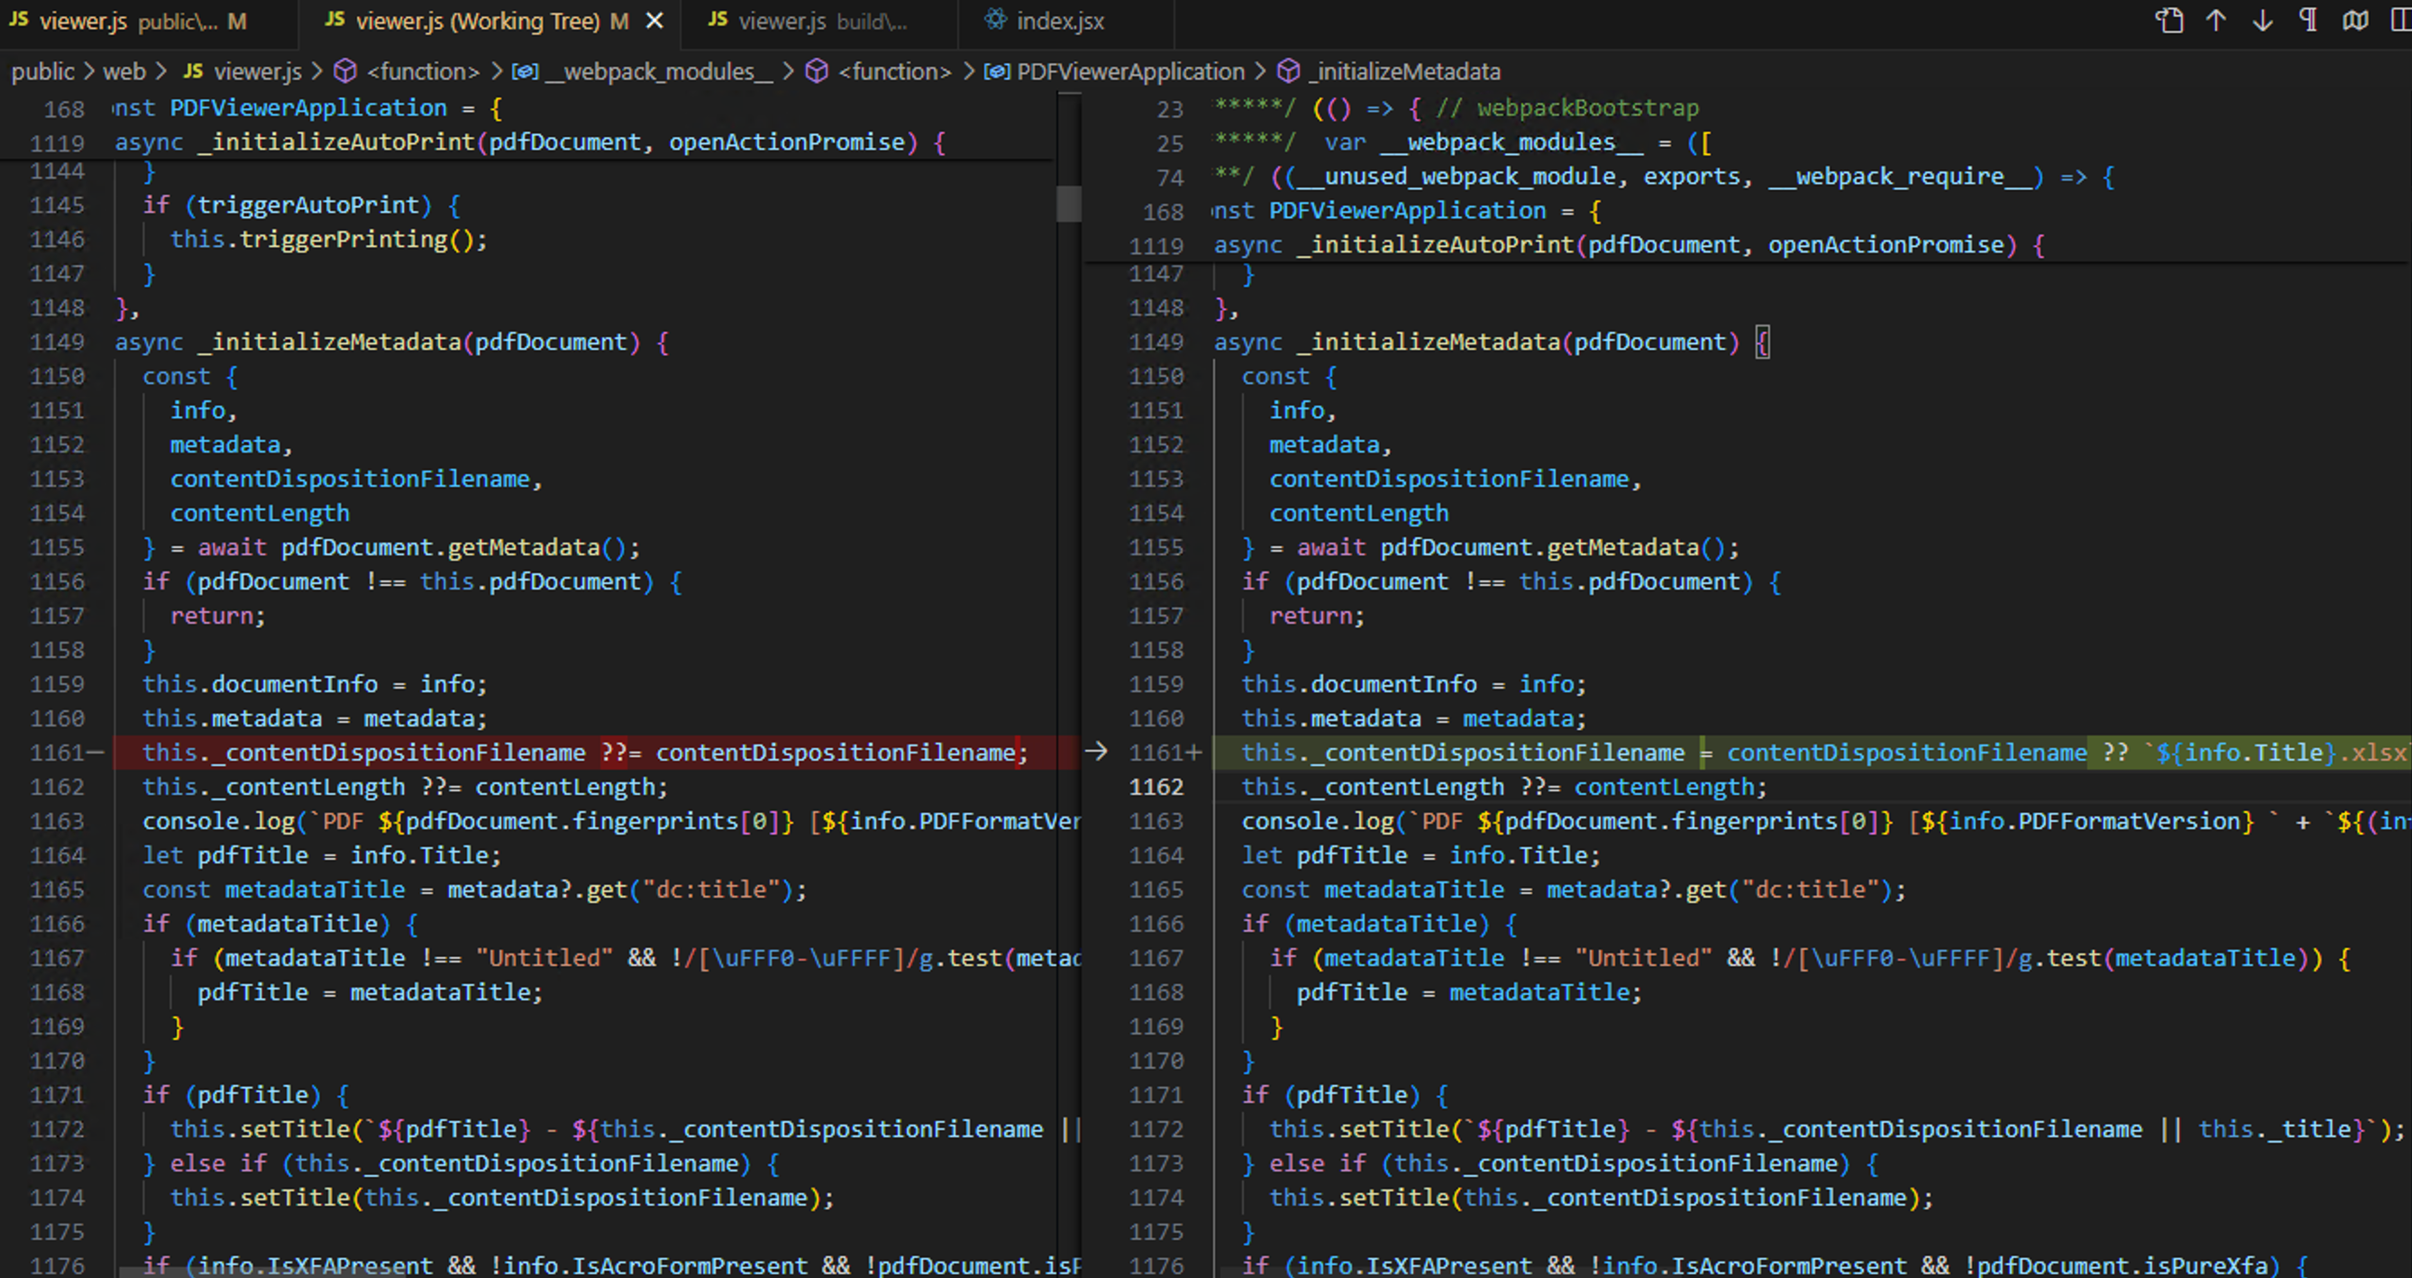Open the 'web' folder breadcrumb

point(123,71)
